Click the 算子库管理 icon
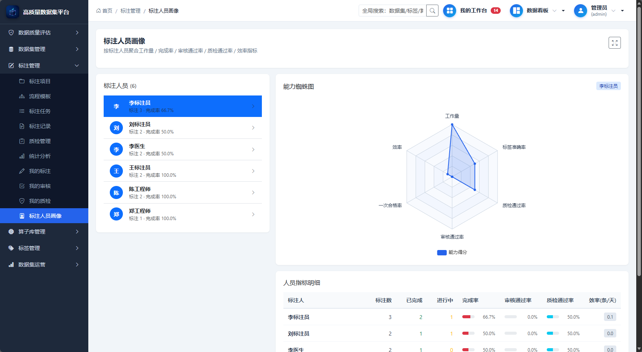This screenshot has width=642, height=352. click(x=11, y=232)
